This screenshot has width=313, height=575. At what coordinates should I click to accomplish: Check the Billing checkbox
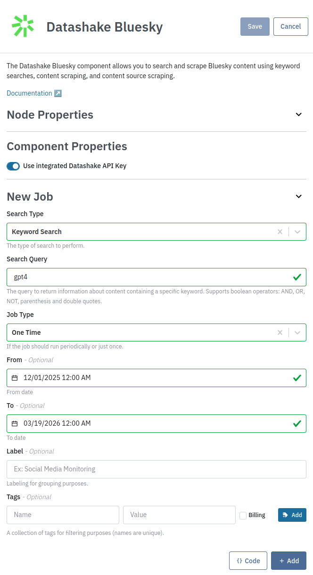pyautogui.click(x=243, y=515)
